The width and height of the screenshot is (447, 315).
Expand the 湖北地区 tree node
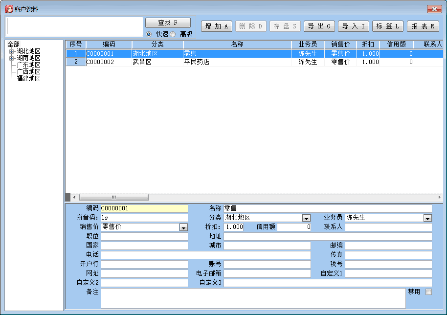(12, 51)
